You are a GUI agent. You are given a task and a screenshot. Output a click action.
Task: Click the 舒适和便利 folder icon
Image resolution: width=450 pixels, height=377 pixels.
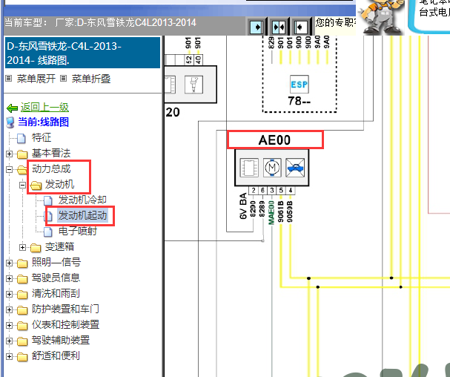click(x=22, y=356)
